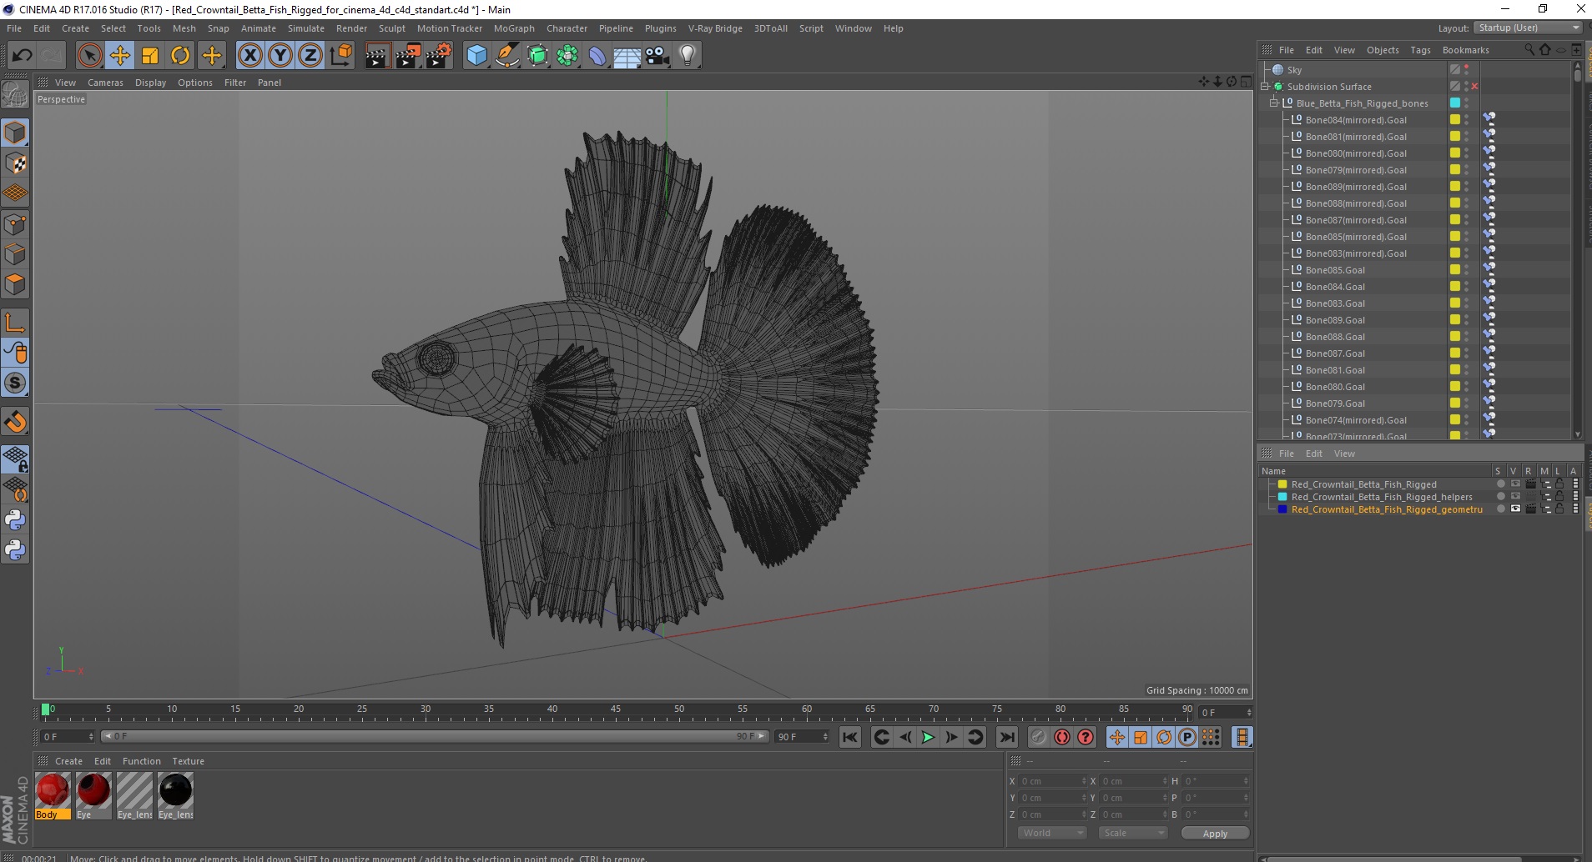Toggle autokeying button
Image resolution: width=1592 pixels, height=862 pixels.
click(x=1062, y=737)
